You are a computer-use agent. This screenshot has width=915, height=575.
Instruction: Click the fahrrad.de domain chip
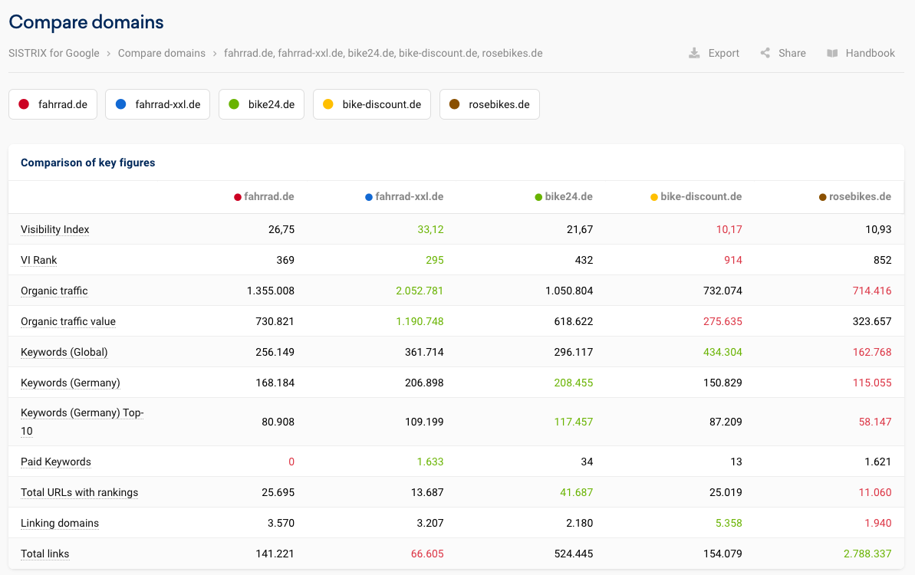pyautogui.click(x=53, y=104)
